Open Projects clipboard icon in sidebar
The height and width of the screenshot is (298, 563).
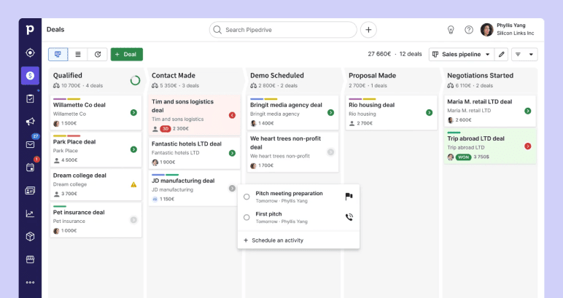(30, 98)
